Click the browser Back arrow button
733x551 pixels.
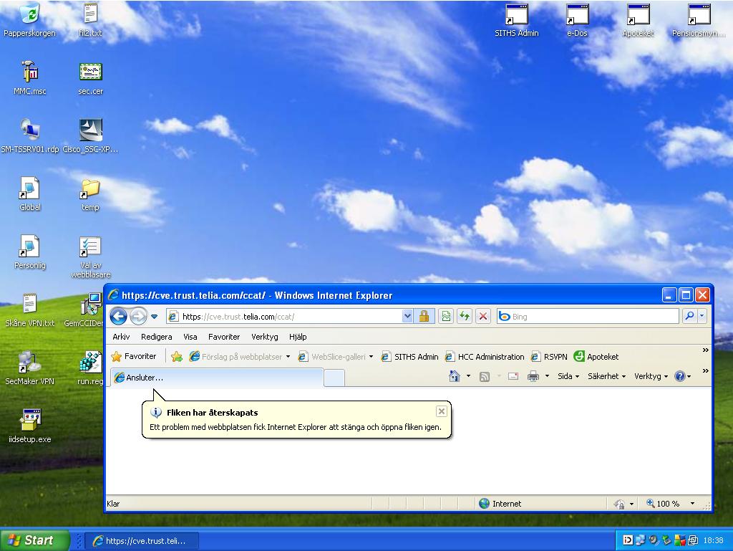point(119,317)
